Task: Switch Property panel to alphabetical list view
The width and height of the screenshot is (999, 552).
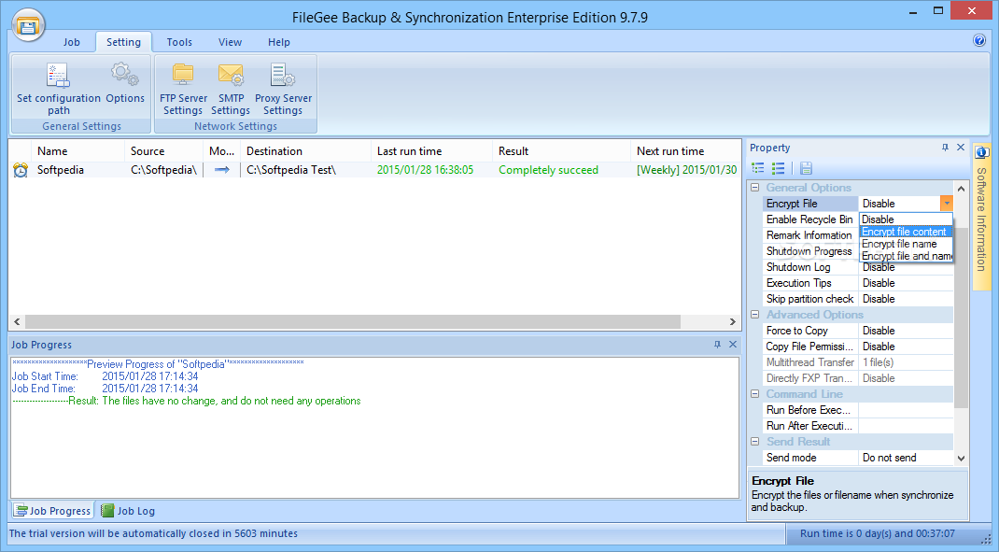Action: [778, 168]
